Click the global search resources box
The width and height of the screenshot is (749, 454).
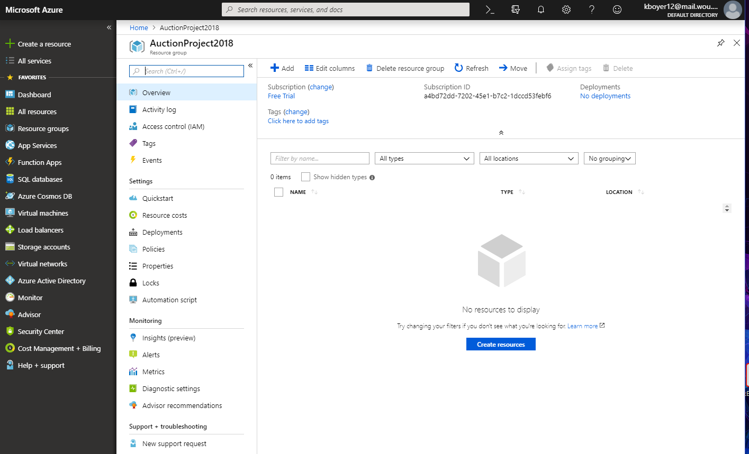point(345,10)
